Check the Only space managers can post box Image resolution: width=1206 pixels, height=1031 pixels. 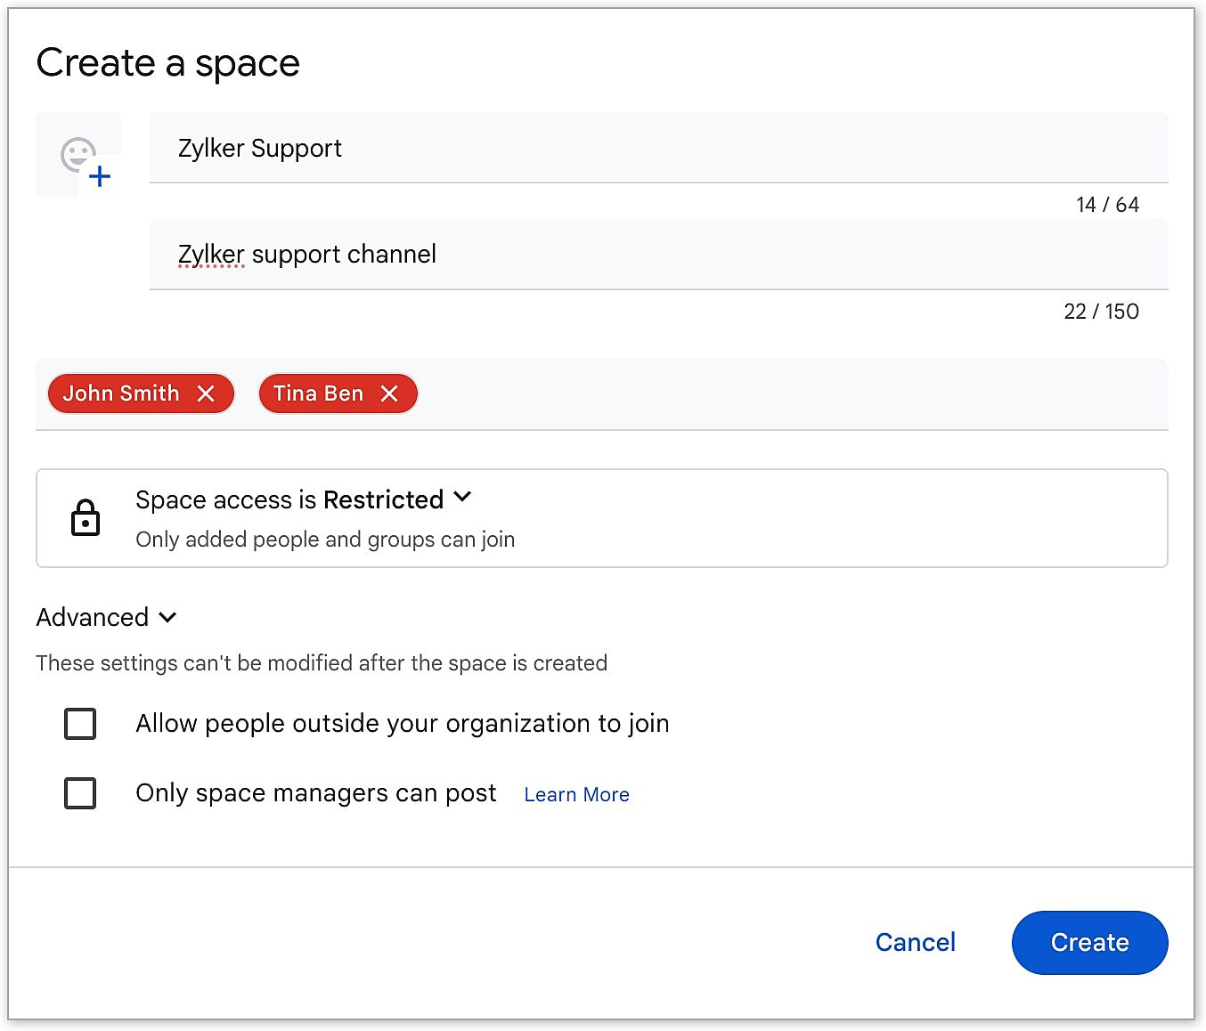80,793
